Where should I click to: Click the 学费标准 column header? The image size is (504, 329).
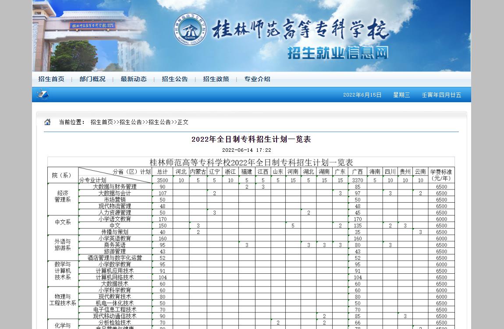click(x=441, y=175)
